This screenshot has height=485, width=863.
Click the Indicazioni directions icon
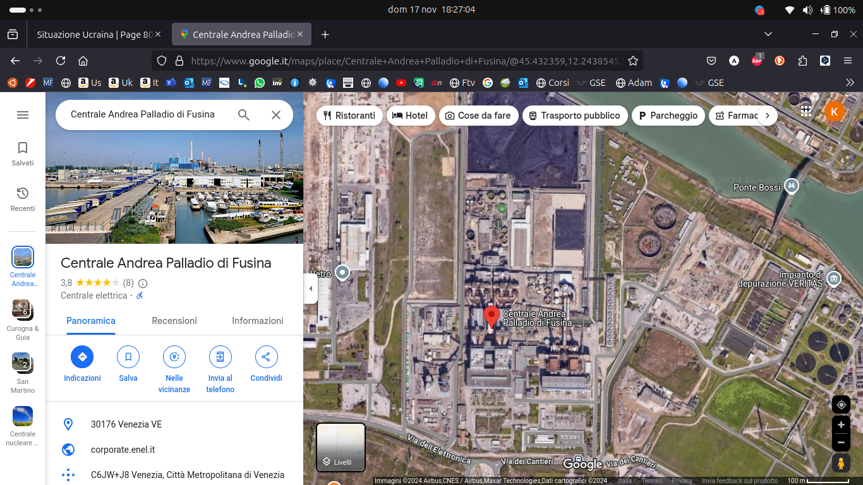(82, 357)
